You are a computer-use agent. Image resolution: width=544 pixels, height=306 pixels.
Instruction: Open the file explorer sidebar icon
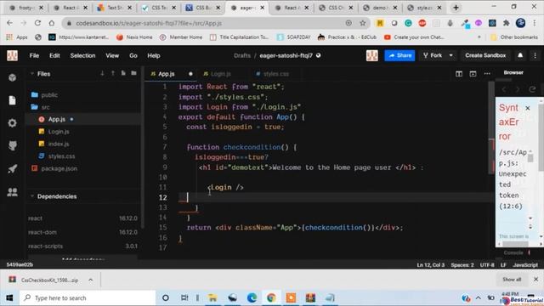coord(13,100)
